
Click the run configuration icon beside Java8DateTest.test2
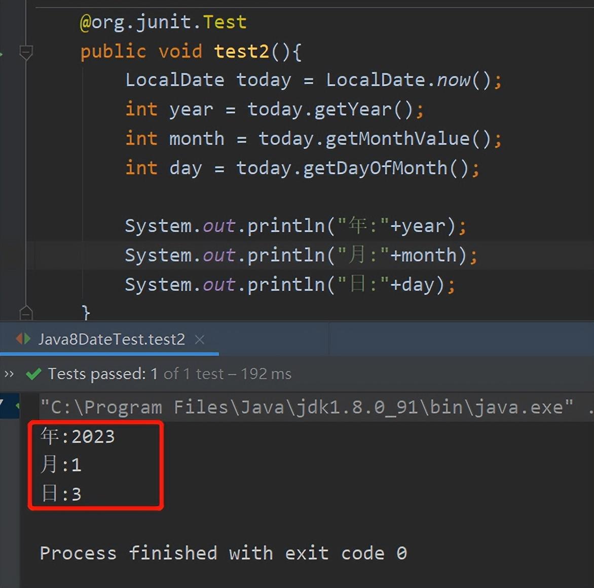[23, 339]
